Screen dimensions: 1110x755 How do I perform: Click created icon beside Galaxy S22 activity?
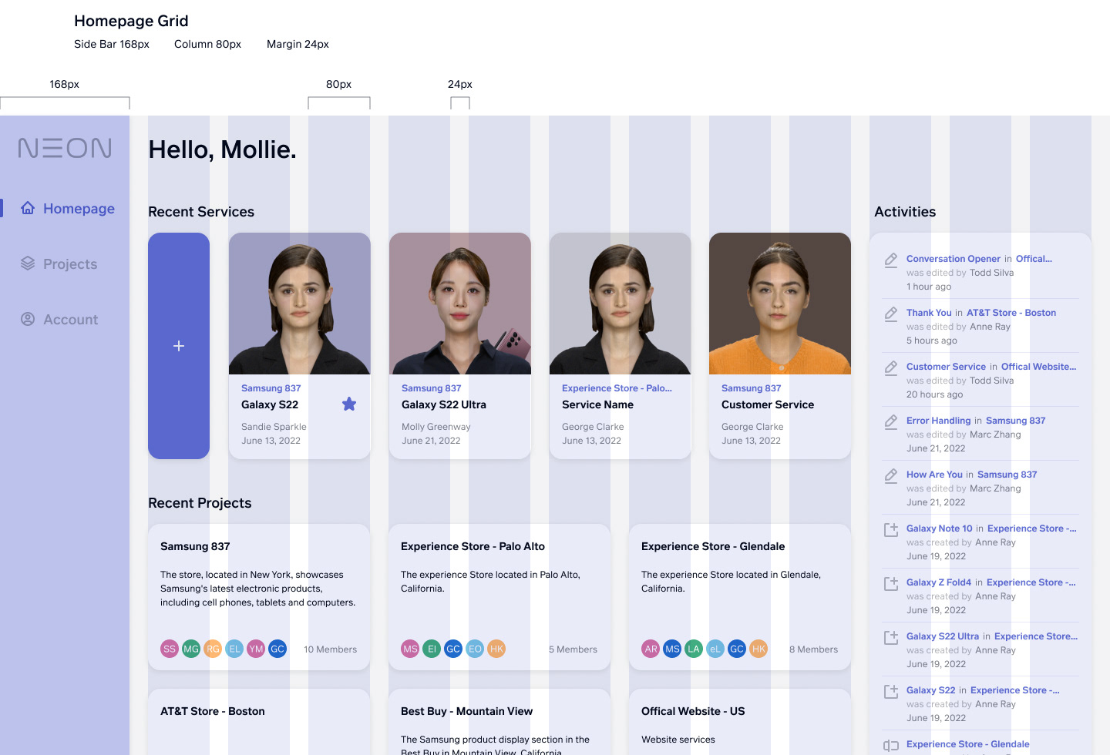(891, 691)
